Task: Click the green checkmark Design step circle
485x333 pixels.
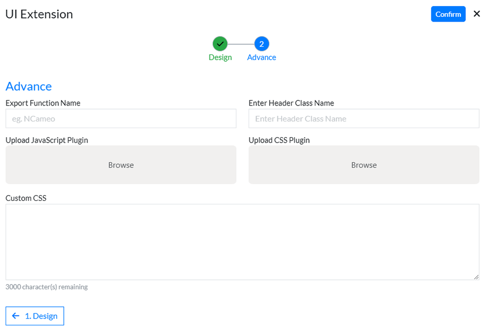Action: click(x=220, y=44)
